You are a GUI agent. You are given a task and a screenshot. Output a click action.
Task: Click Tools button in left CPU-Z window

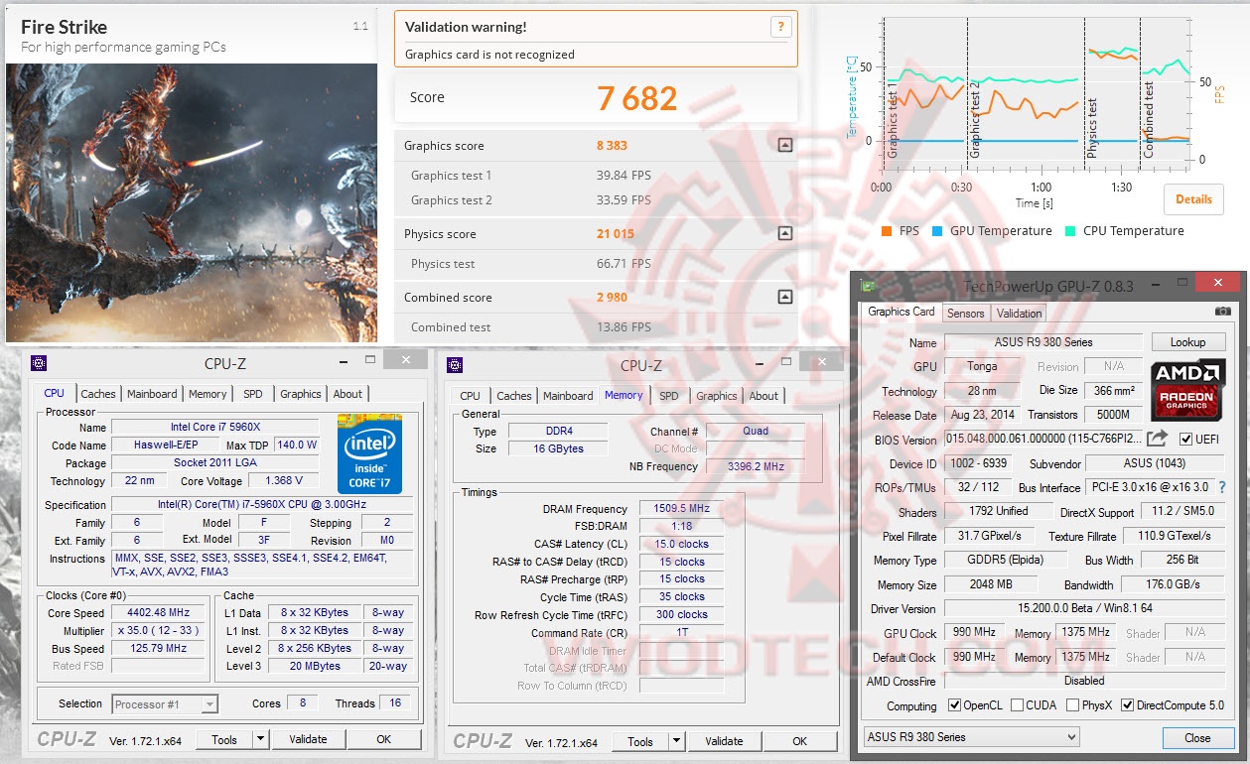click(x=224, y=739)
